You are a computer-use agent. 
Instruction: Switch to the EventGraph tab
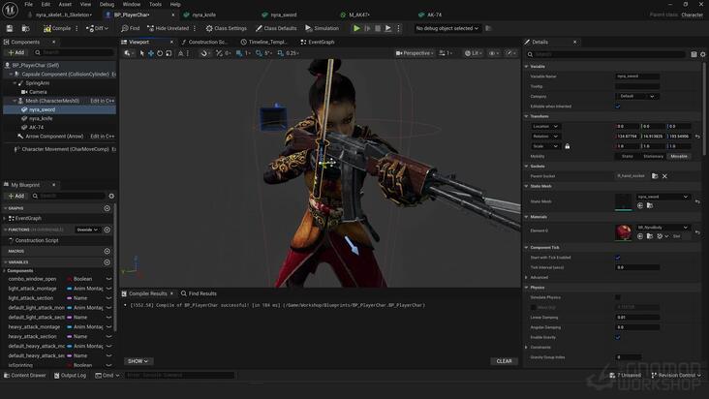tap(319, 42)
